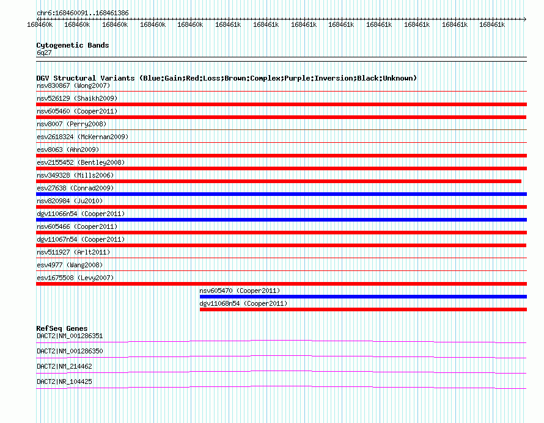Open the nsv511927 (Arlt2011) label

73,252
